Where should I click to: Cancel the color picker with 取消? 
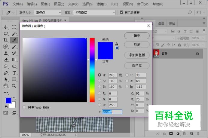point(137,44)
